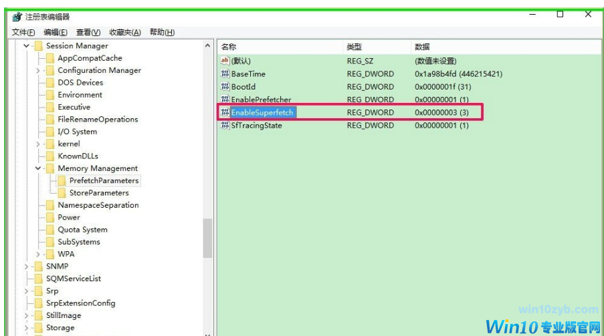Click the SfTracingState DWORD value icon
Image resolution: width=604 pixels, height=336 pixels.
tap(225, 125)
